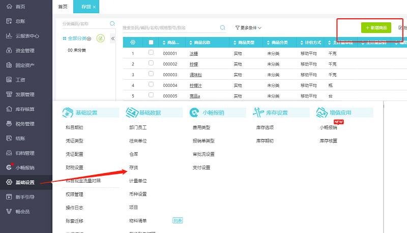Viewport: 407px width, 233px height.
Task: Check the box for product 000004
Action: tap(151, 84)
